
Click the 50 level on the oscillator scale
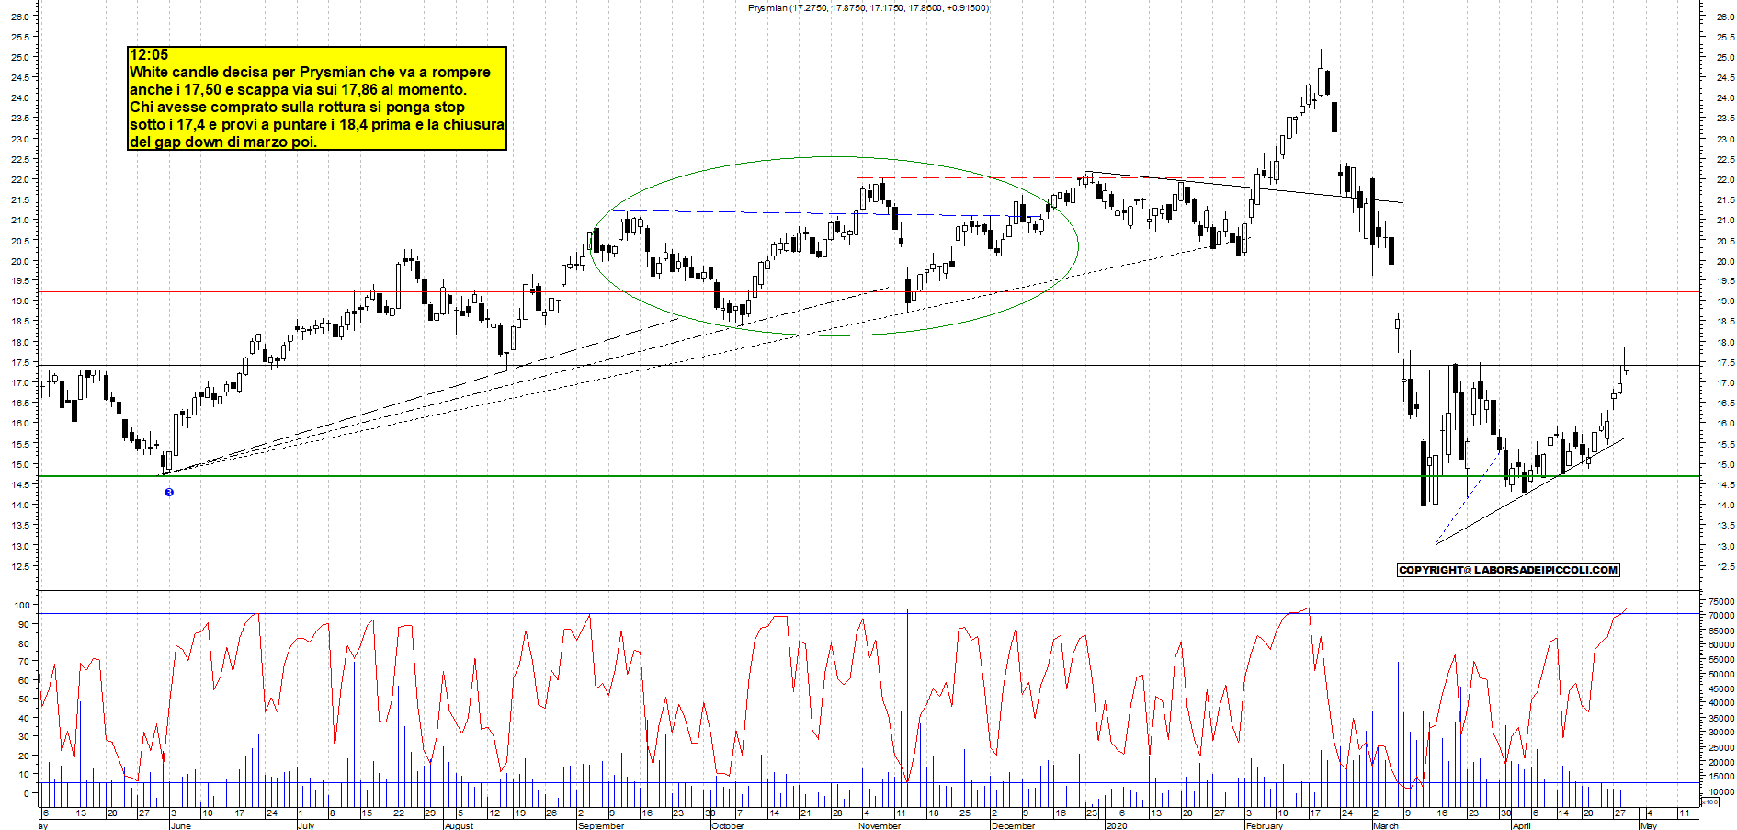pyautogui.click(x=25, y=699)
